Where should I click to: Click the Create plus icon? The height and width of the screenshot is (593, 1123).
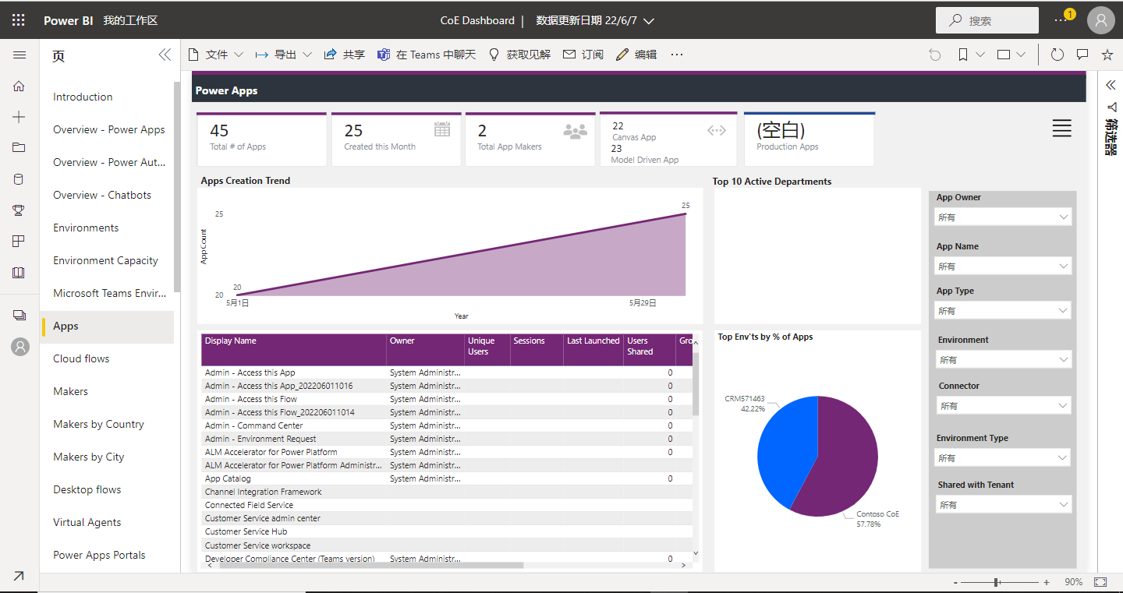tap(19, 117)
